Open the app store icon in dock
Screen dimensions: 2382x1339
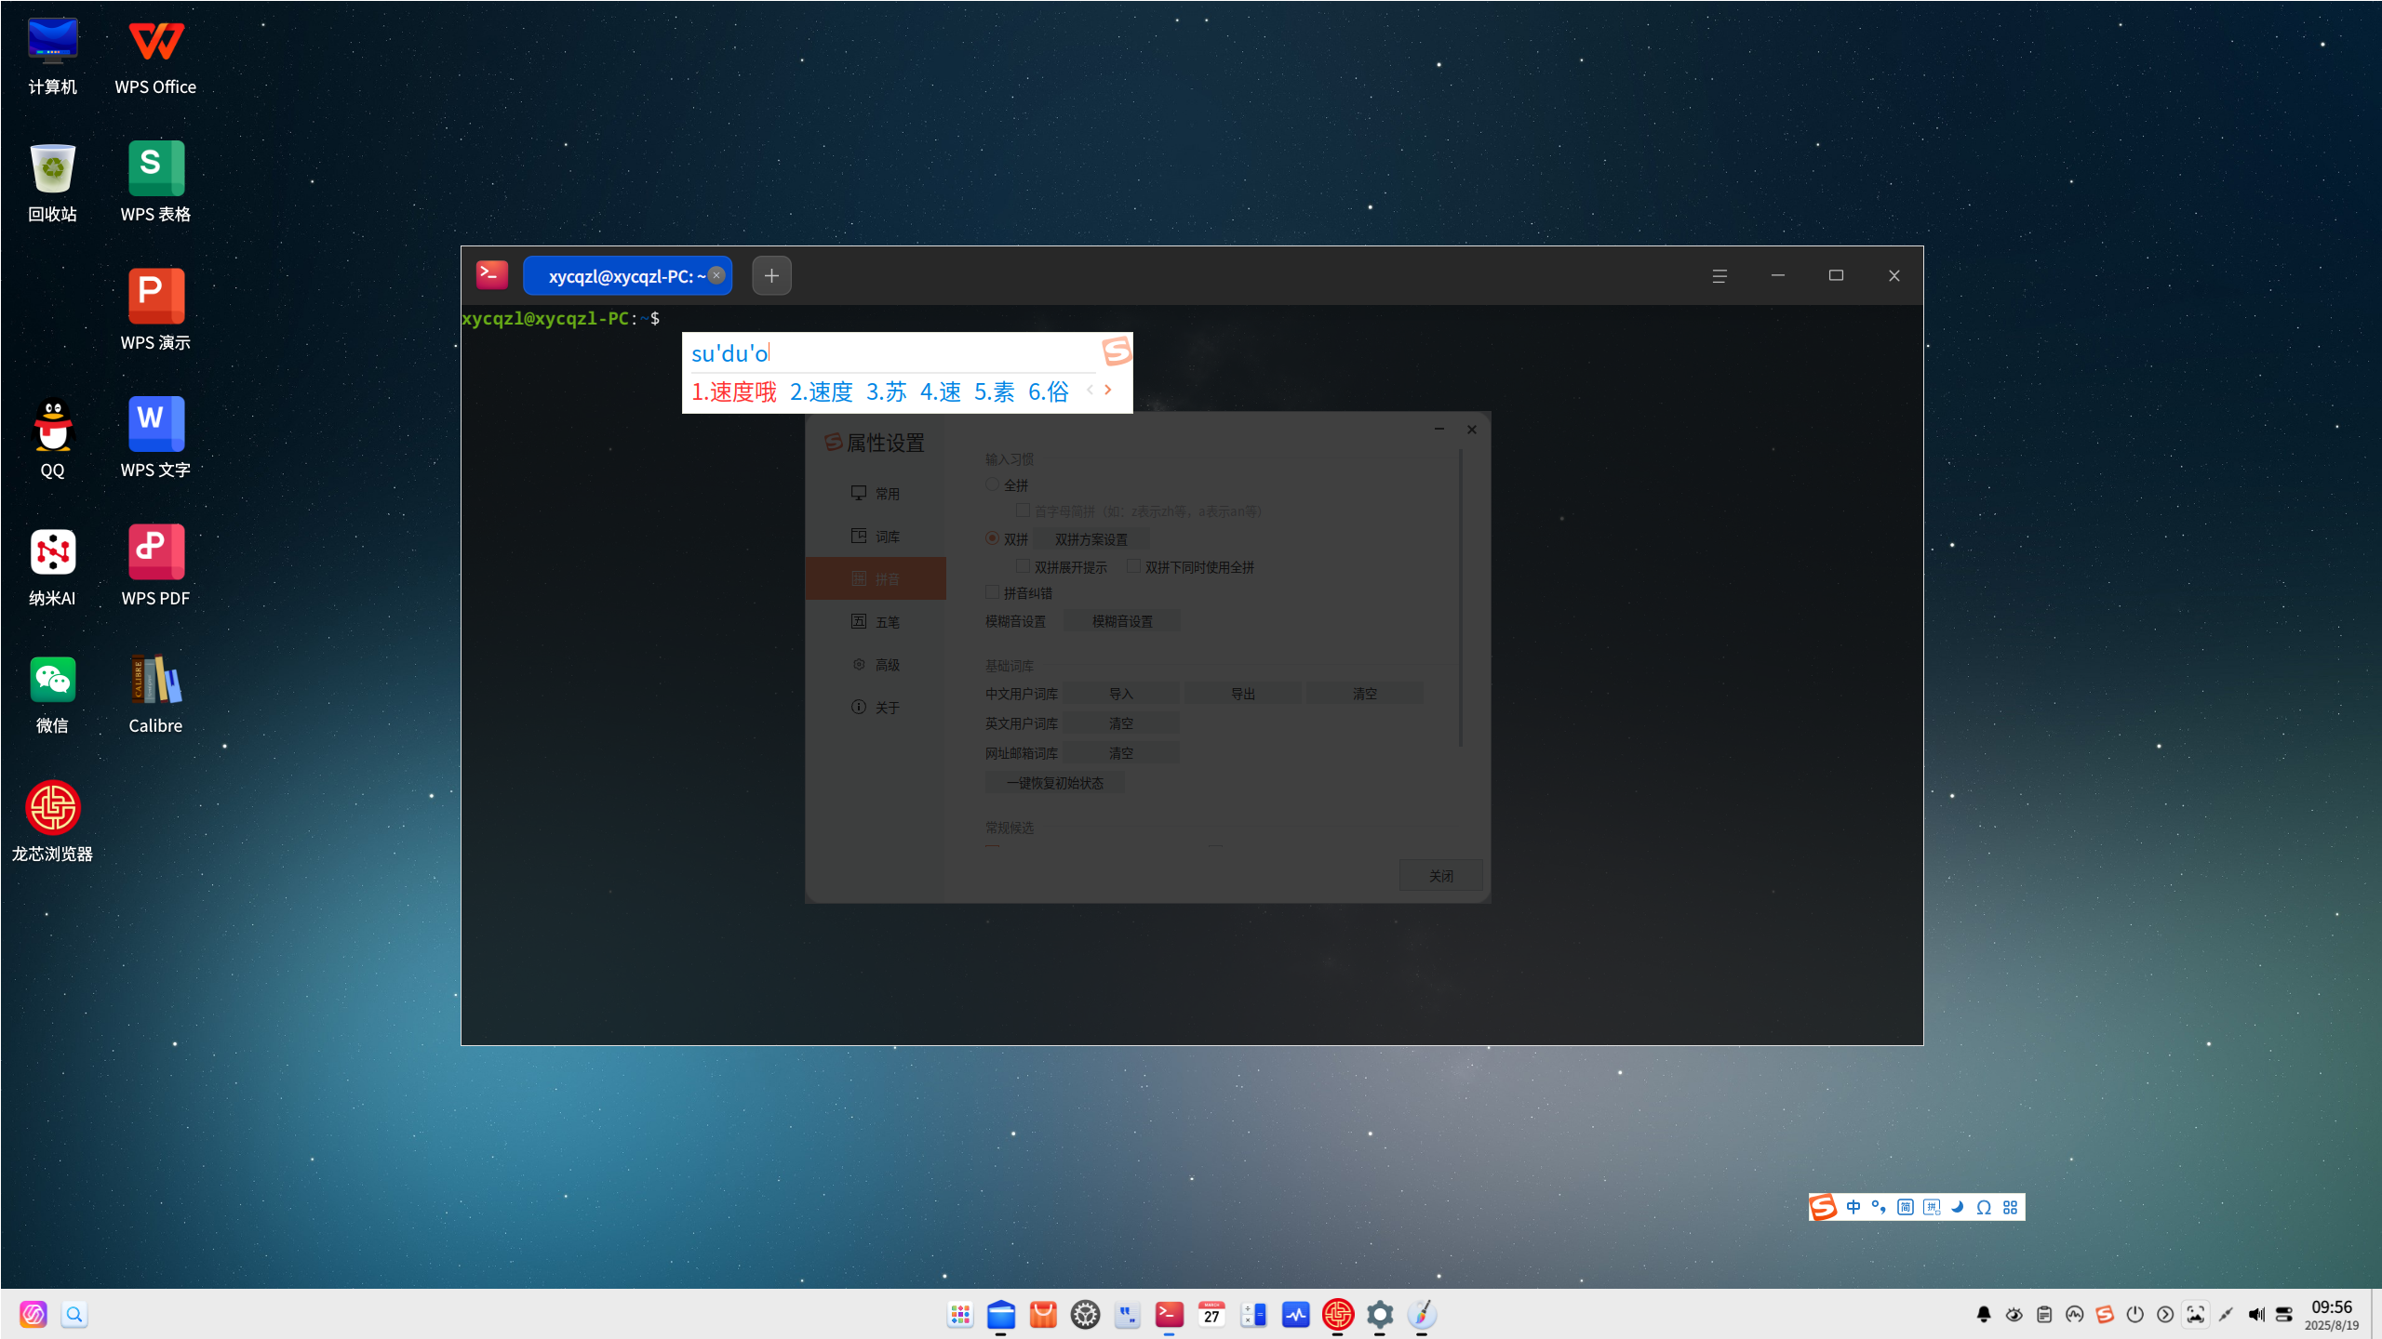click(x=1043, y=1314)
